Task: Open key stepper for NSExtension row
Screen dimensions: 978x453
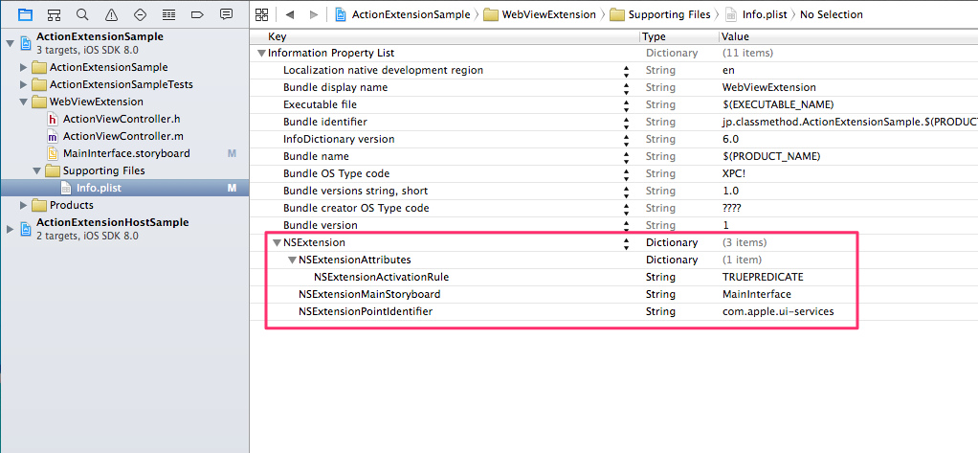Action: [626, 243]
